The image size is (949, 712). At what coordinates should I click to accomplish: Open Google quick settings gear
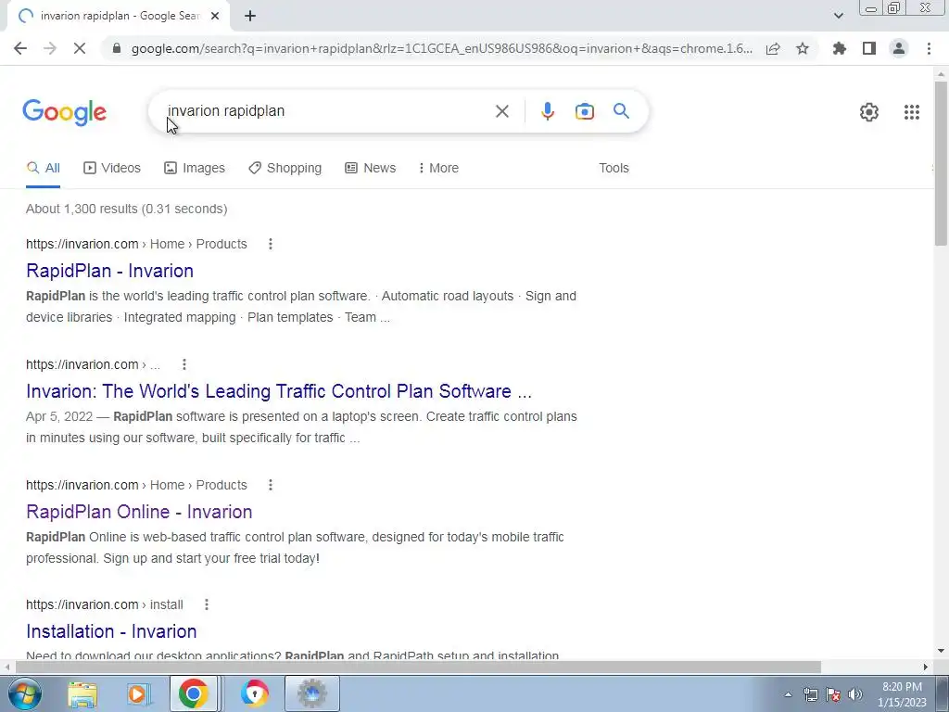(869, 112)
